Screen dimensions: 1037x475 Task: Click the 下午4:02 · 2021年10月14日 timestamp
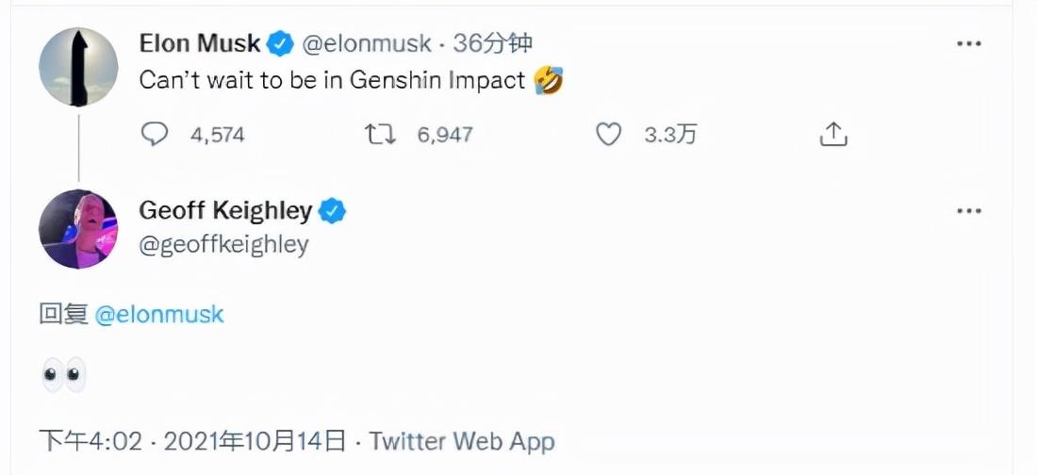tap(192, 440)
